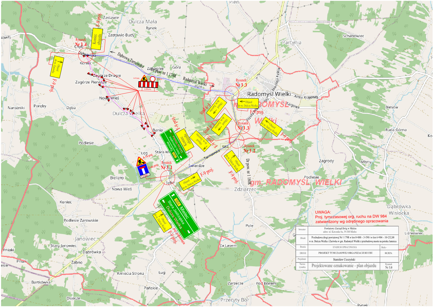Click the Radomyśl Wielki town label
Viewport: 434px width, 307px height.
click(269, 94)
